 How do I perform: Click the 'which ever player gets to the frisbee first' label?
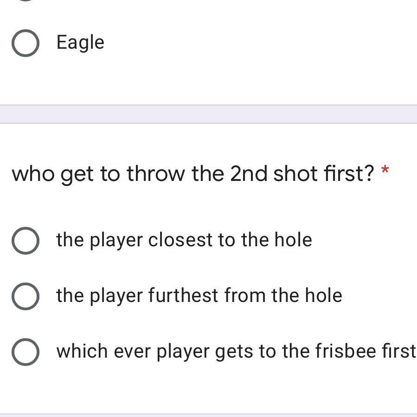[236, 351]
